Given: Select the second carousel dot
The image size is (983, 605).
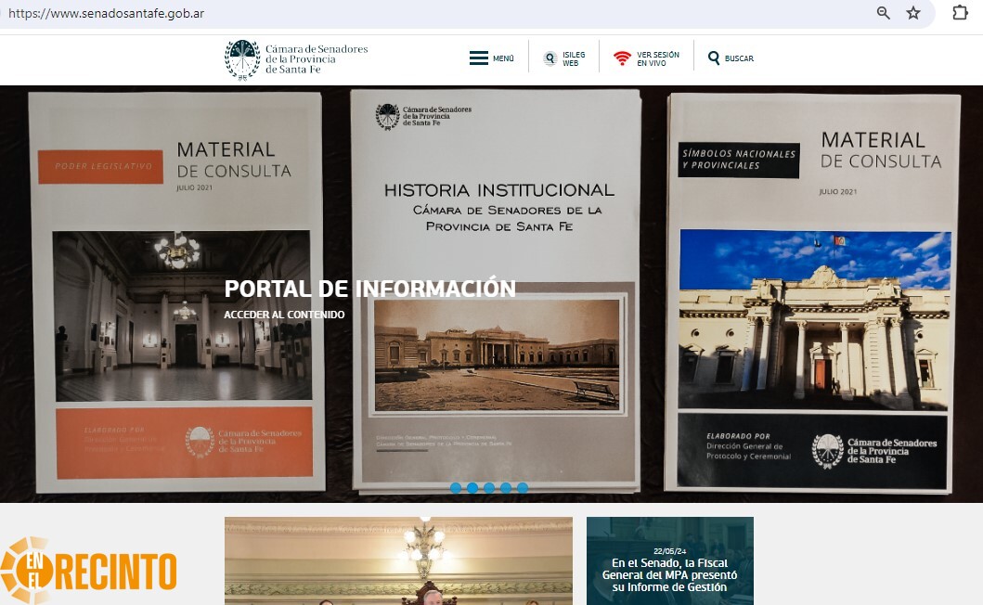Looking at the screenshot, I should pyautogui.click(x=472, y=488).
